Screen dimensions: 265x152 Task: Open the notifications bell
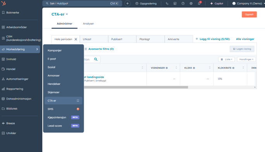[x=199, y=3]
